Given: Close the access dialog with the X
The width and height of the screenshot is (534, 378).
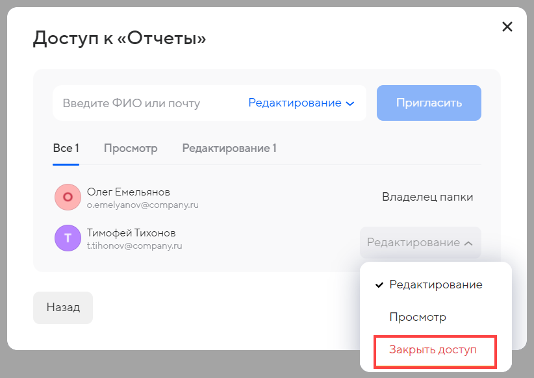Looking at the screenshot, I should (x=507, y=27).
